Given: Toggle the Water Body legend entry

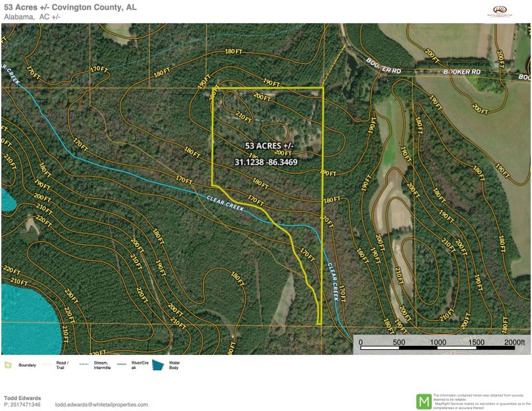Looking at the screenshot, I should 175,364.
